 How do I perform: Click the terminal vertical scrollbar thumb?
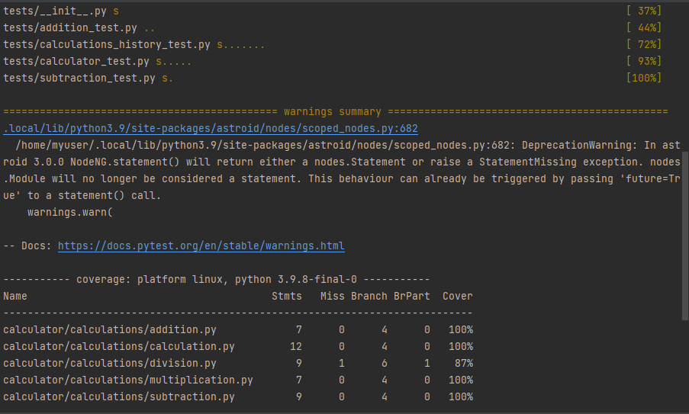pos(685,236)
